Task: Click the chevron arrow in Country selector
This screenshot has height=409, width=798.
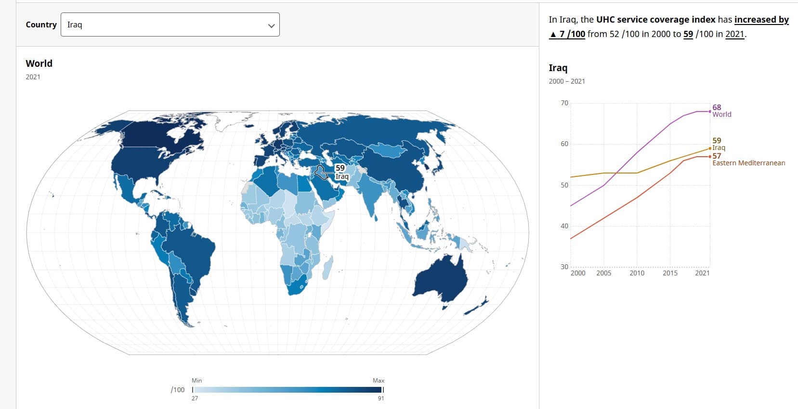Action: [x=271, y=25]
